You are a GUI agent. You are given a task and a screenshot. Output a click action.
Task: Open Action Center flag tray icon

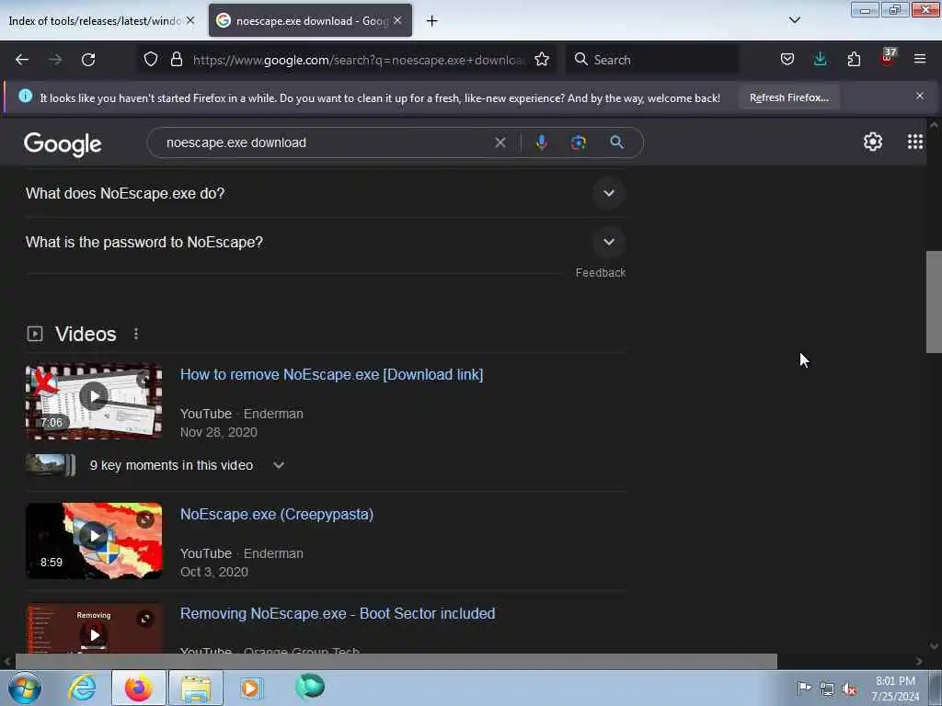click(x=804, y=688)
